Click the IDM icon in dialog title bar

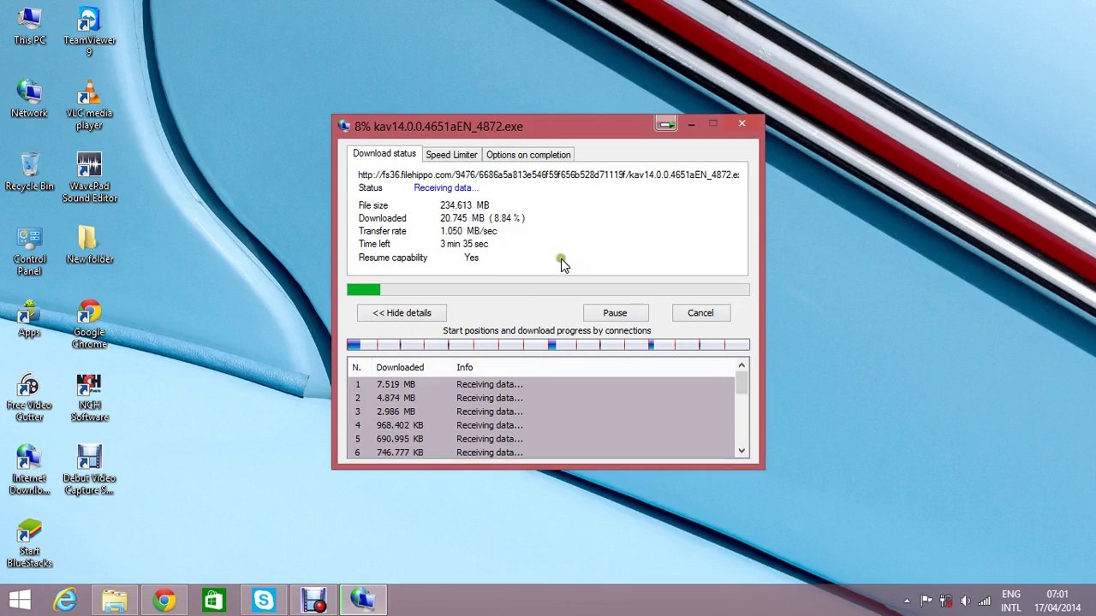coord(344,126)
